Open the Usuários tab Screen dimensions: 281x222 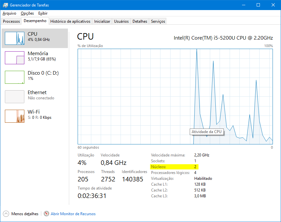pos(121,21)
